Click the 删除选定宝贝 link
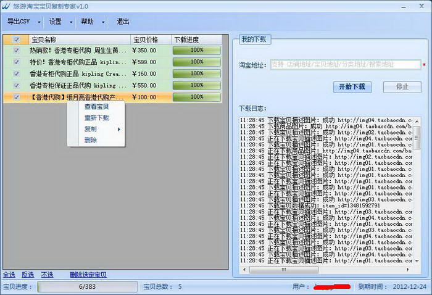This screenshot has height=295, width=432. 88,275
